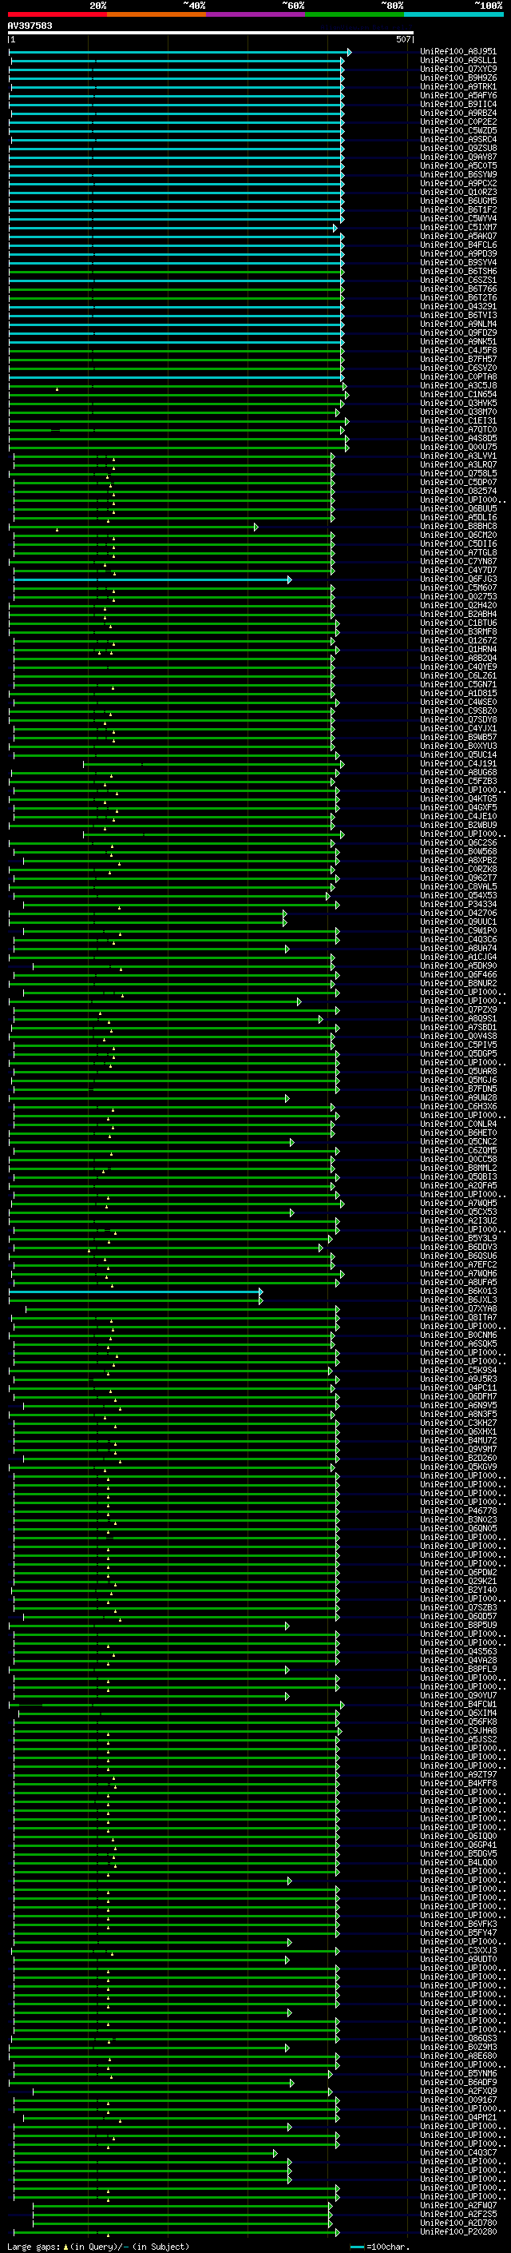Open hit UniRef100_B6T1F2
This screenshot has width=511, height=2253.
click(x=458, y=210)
